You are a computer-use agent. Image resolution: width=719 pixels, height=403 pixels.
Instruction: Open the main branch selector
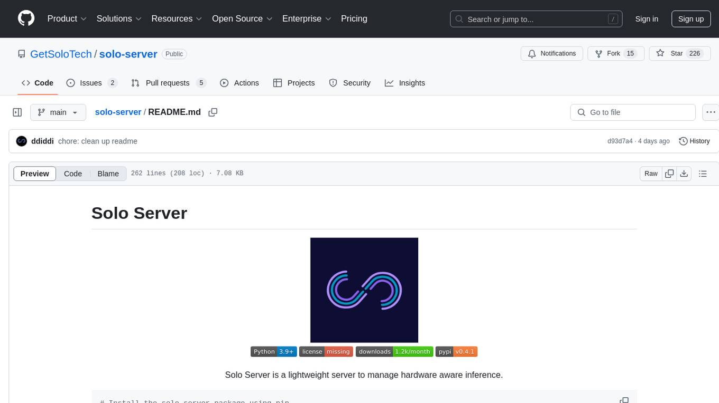[58, 112]
